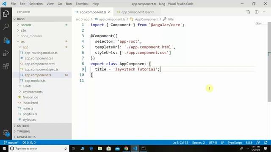The height and width of the screenshot is (152, 271).
Task: Open the Action Center notification icon
Action: coord(265,148)
